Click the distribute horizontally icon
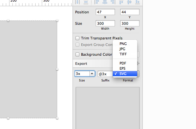The image size is (196, 129). [x=77, y=2]
